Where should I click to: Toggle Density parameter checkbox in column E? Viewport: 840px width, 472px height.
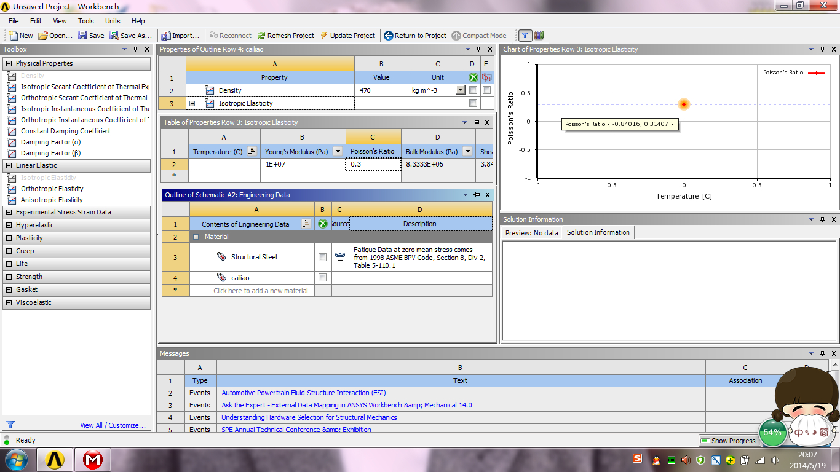coord(487,90)
